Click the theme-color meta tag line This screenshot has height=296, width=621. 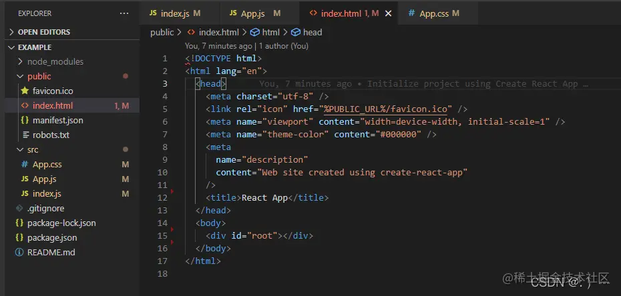coord(321,135)
